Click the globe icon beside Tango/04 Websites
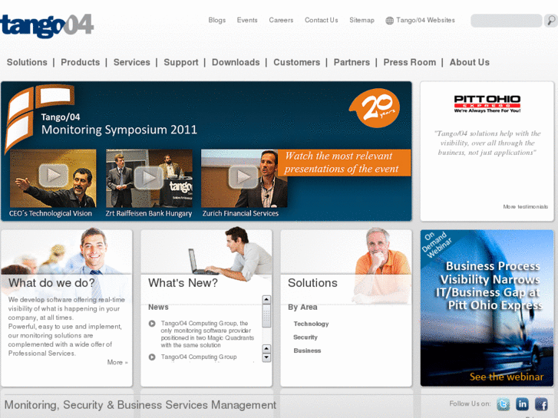The height and width of the screenshot is (418, 558). 390,21
